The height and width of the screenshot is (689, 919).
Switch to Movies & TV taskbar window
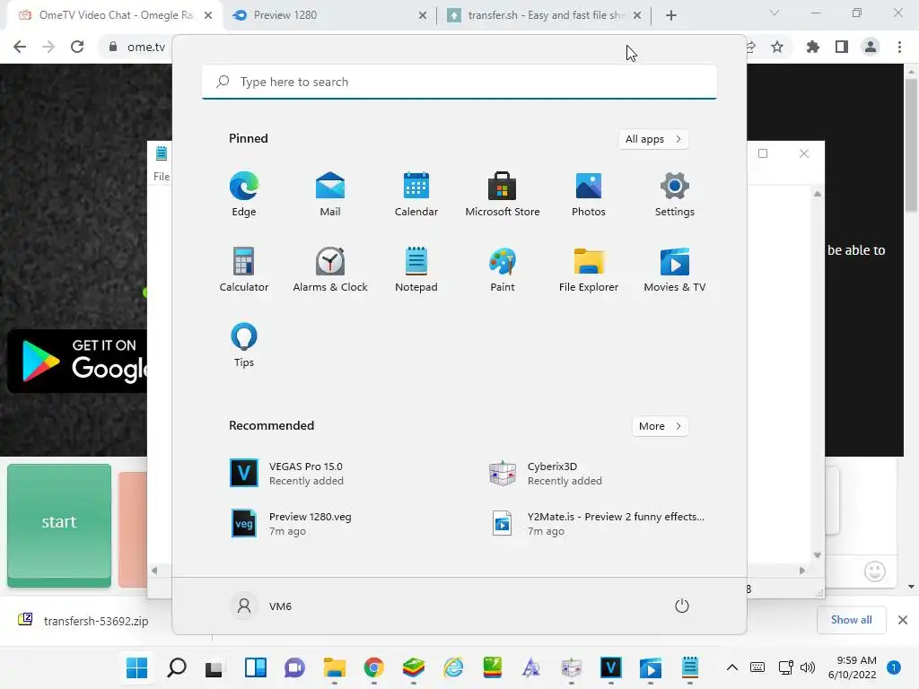tap(651, 667)
